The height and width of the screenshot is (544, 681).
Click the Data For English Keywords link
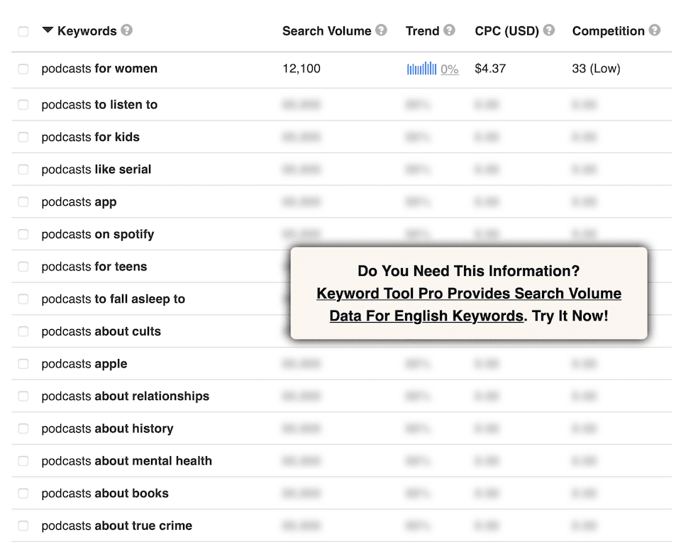pyautogui.click(x=426, y=316)
